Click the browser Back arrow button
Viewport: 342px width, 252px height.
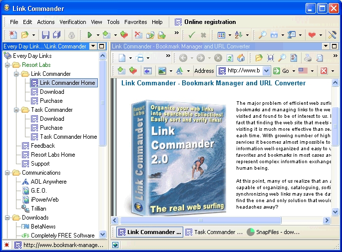pos(183,58)
